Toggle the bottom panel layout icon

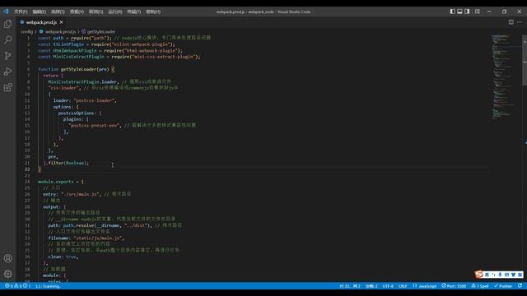459,12
